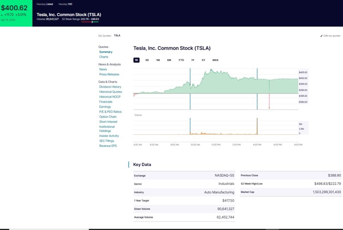The image size is (343, 230).
Task: View Historical Quotes
Action: (x=111, y=92)
